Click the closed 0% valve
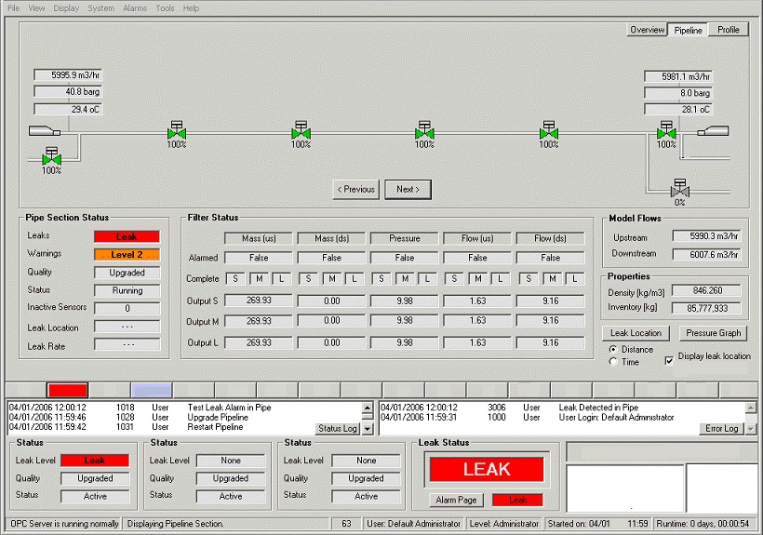The height and width of the screenshot is (535, 763). 679,189
